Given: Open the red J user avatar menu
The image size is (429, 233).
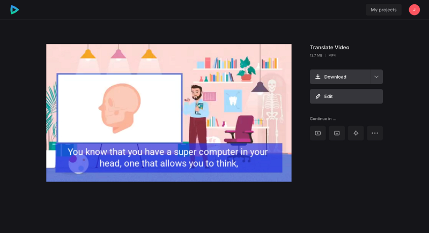Looking at the screenshot, I should pyautogui.click(x=414, y=10).
